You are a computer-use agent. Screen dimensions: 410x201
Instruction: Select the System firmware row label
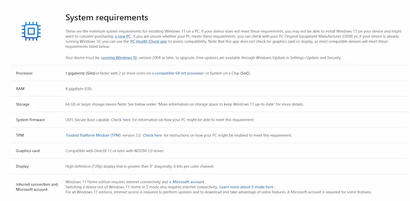pyautogui.click(x=30, y=120)
